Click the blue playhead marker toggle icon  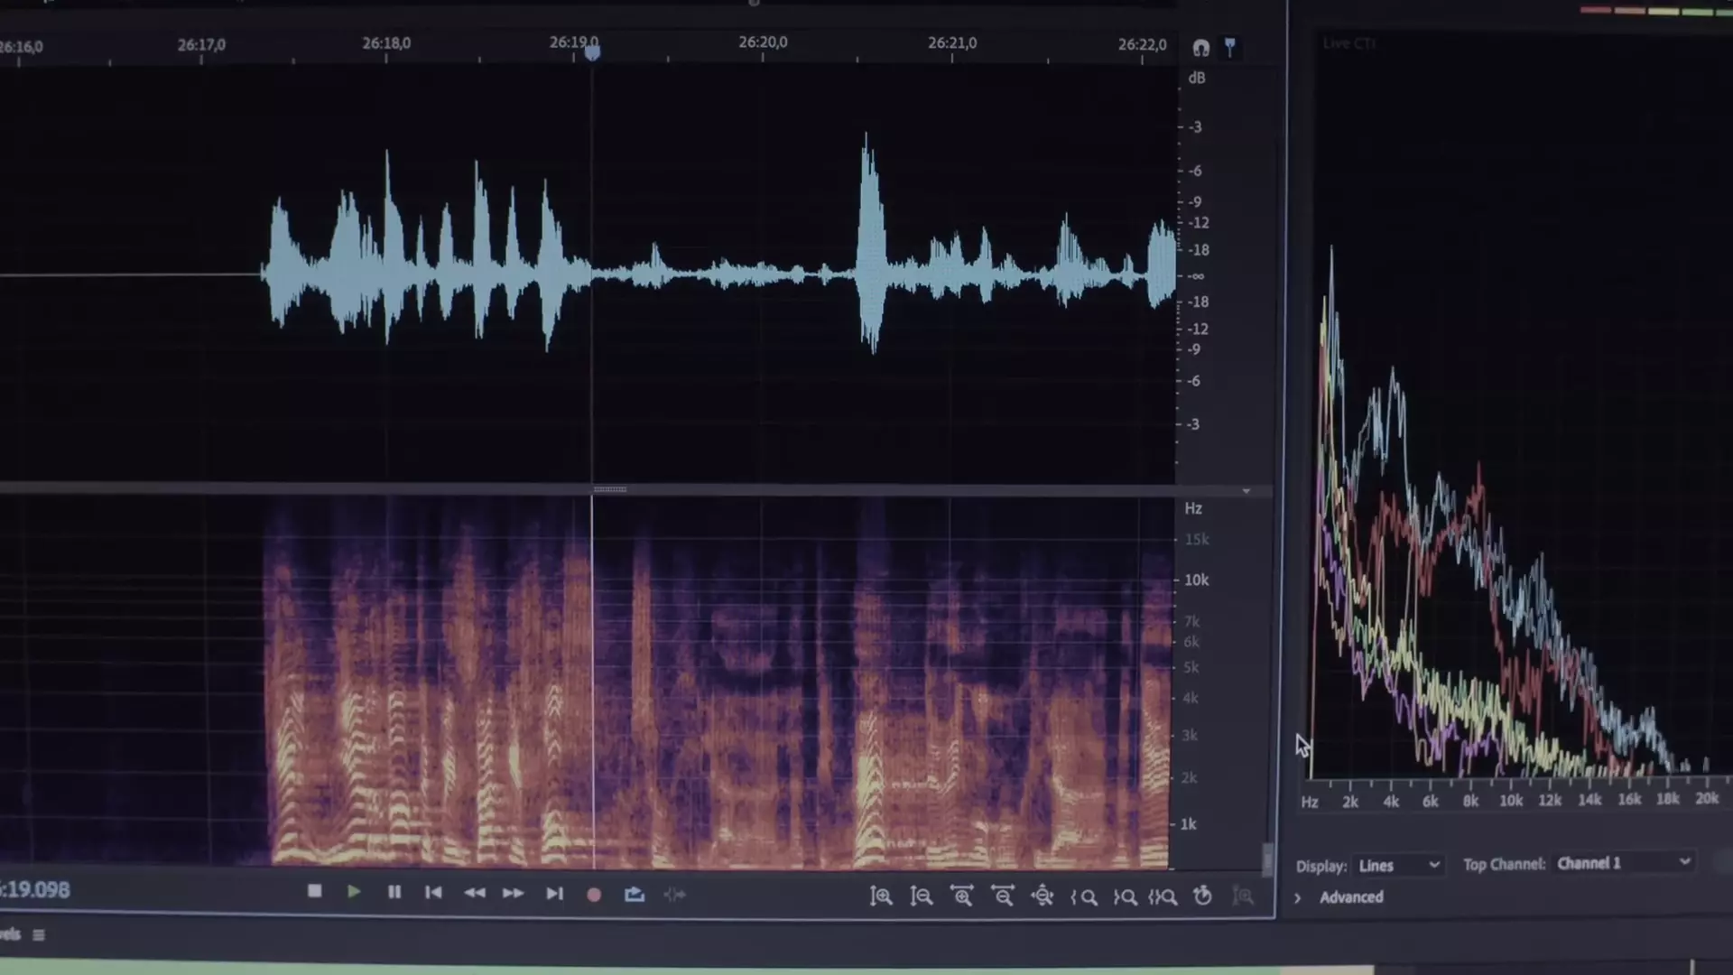point(1229,47)
